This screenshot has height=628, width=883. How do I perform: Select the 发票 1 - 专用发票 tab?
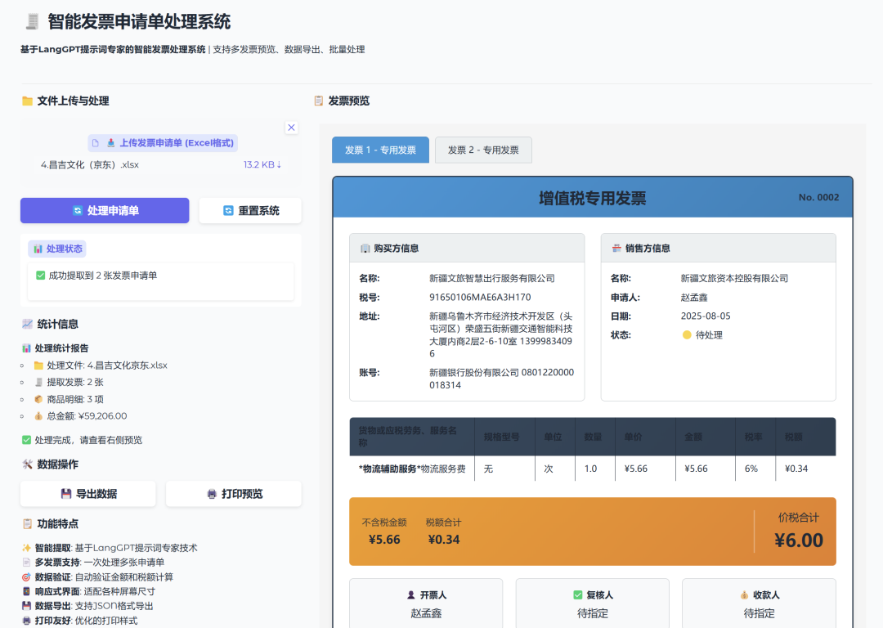(380, 150)
